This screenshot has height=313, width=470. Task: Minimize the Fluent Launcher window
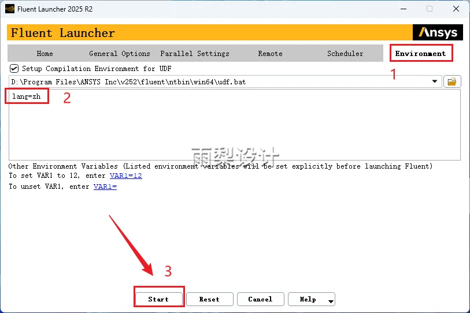click(x=404, y=9)
